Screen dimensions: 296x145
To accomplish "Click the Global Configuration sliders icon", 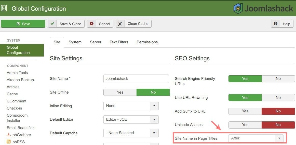I will click(4, 8).
